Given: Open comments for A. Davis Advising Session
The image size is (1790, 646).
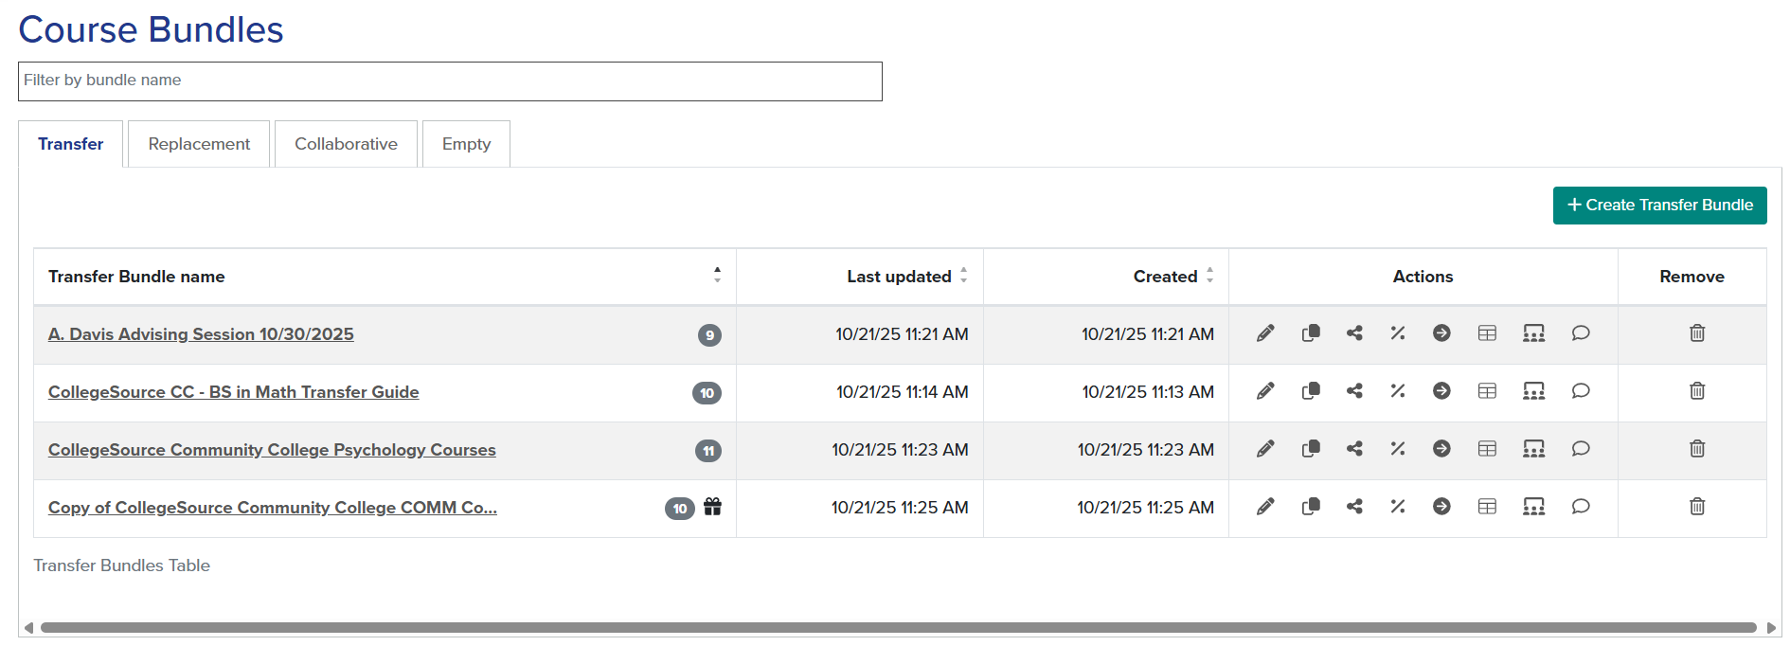Looking at the screenshot, I should [x=1581, y=333].
